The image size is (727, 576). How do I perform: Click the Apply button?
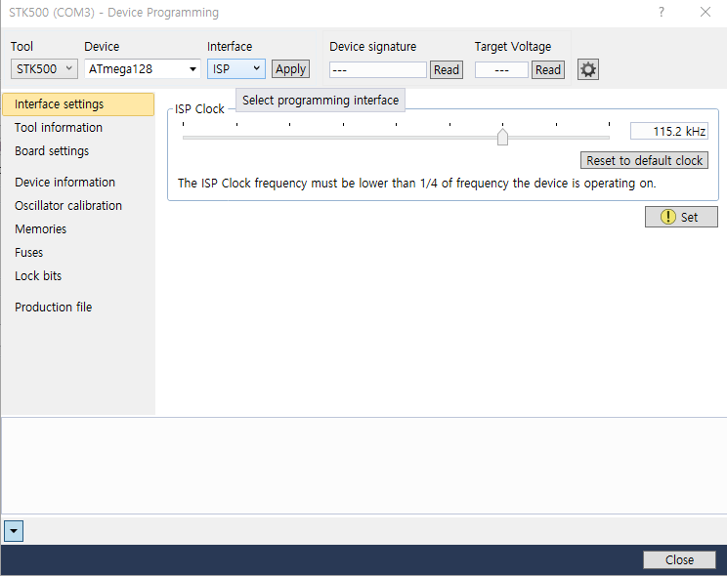point(291,69)
